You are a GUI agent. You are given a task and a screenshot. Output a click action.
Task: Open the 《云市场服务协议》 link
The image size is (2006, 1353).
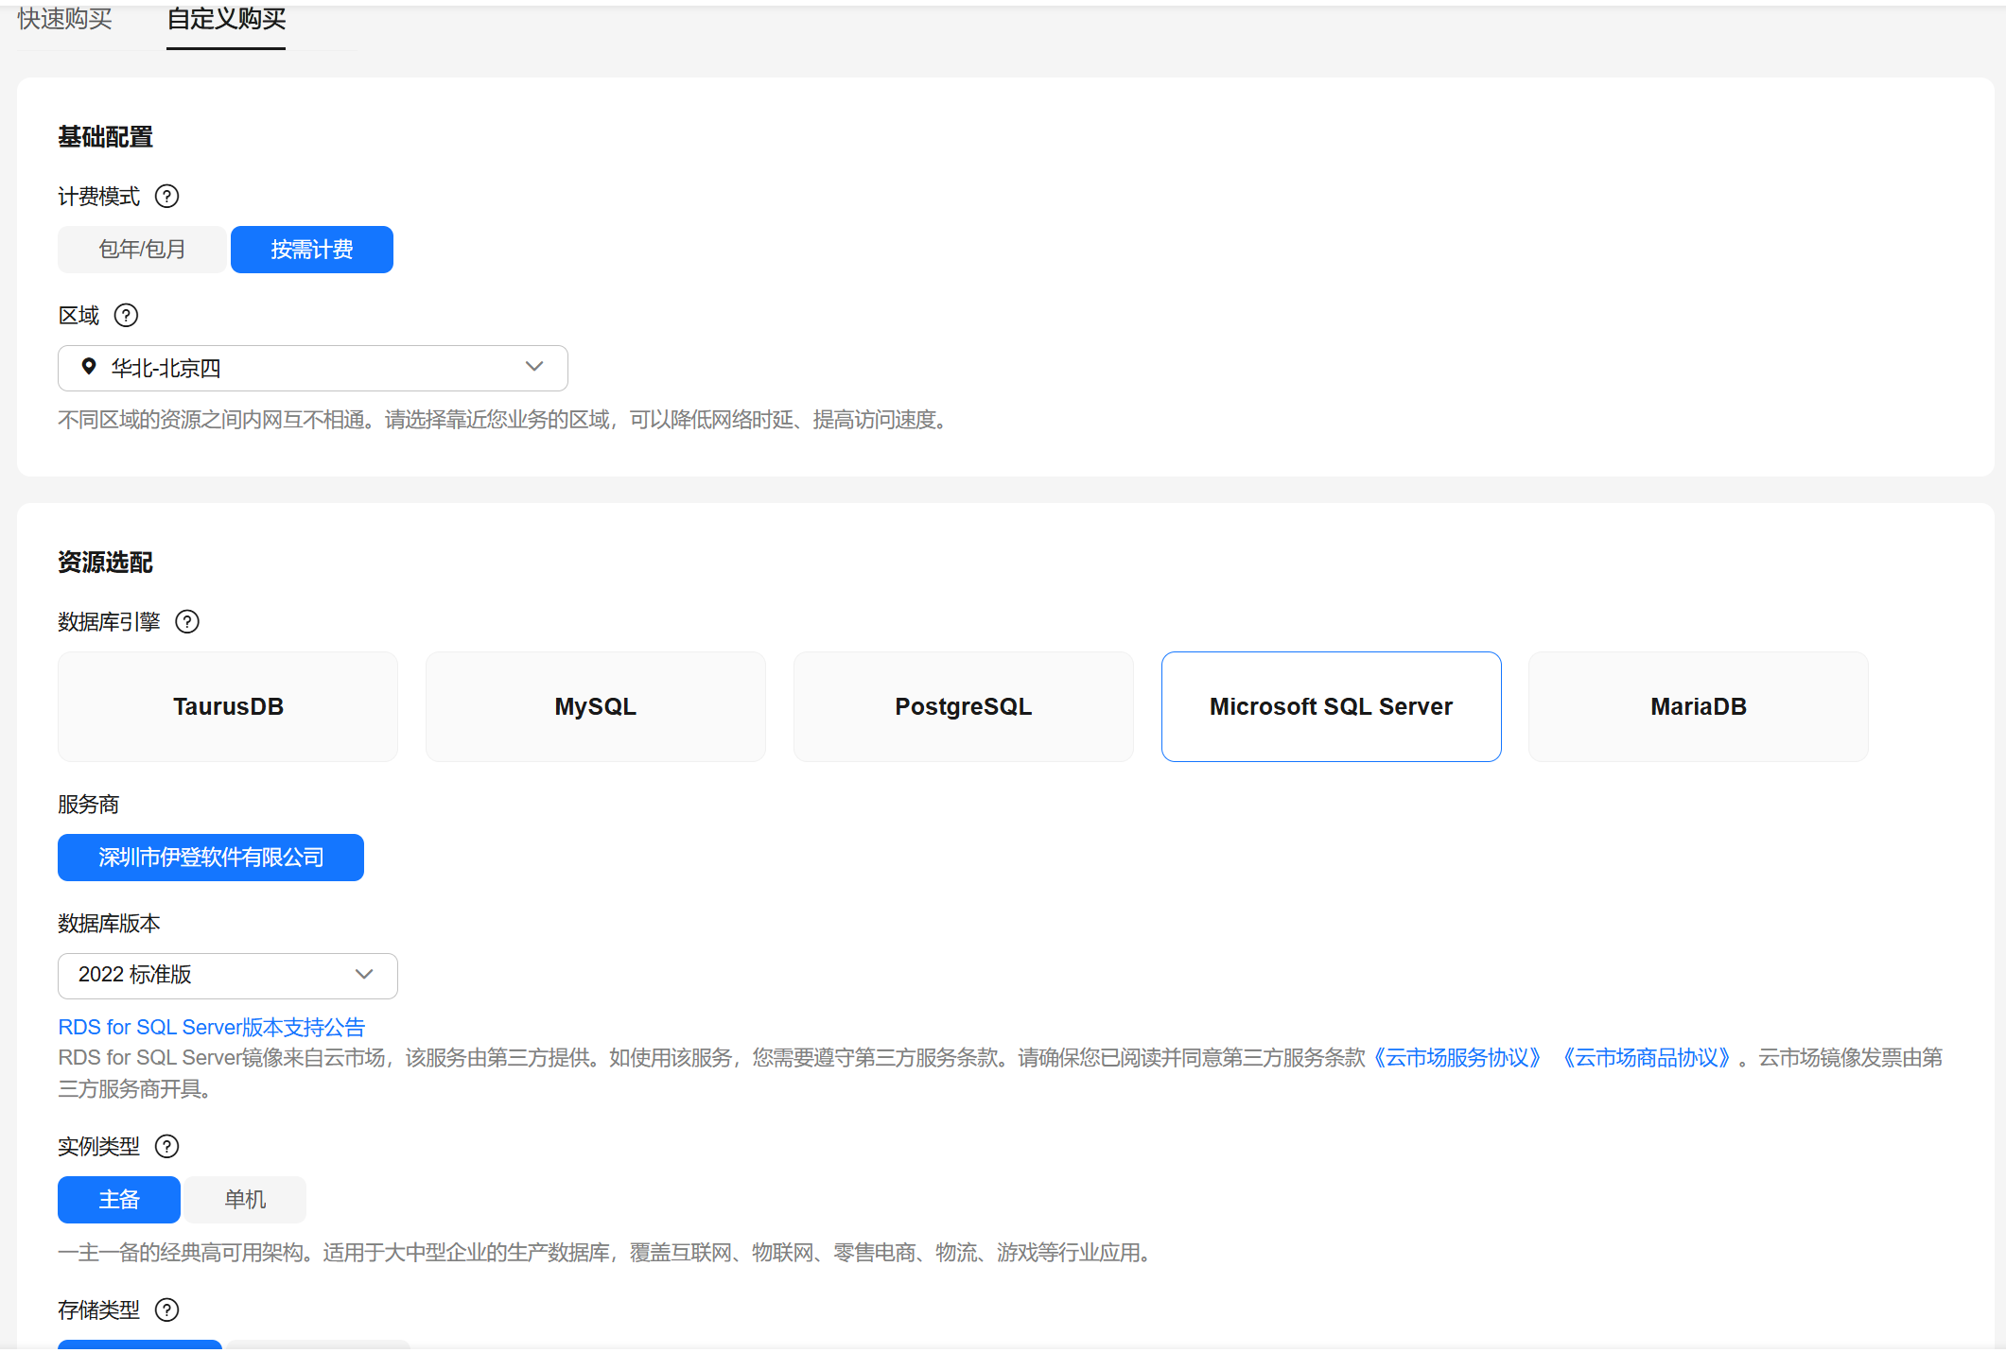tap(1457, 1058)
